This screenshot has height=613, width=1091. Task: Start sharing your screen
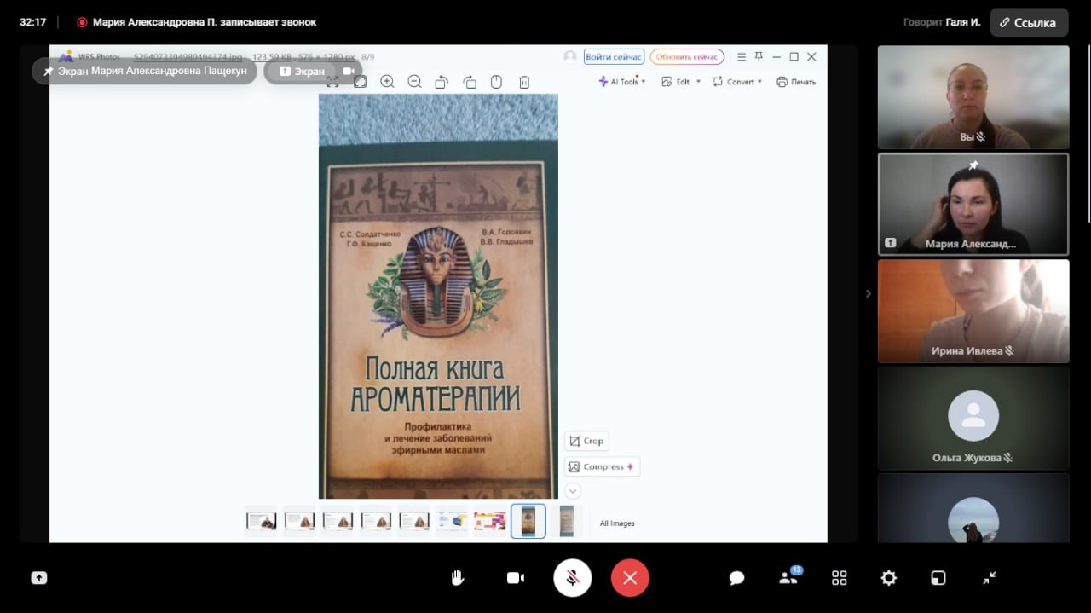pyautogui.click(x=38, y=578)
